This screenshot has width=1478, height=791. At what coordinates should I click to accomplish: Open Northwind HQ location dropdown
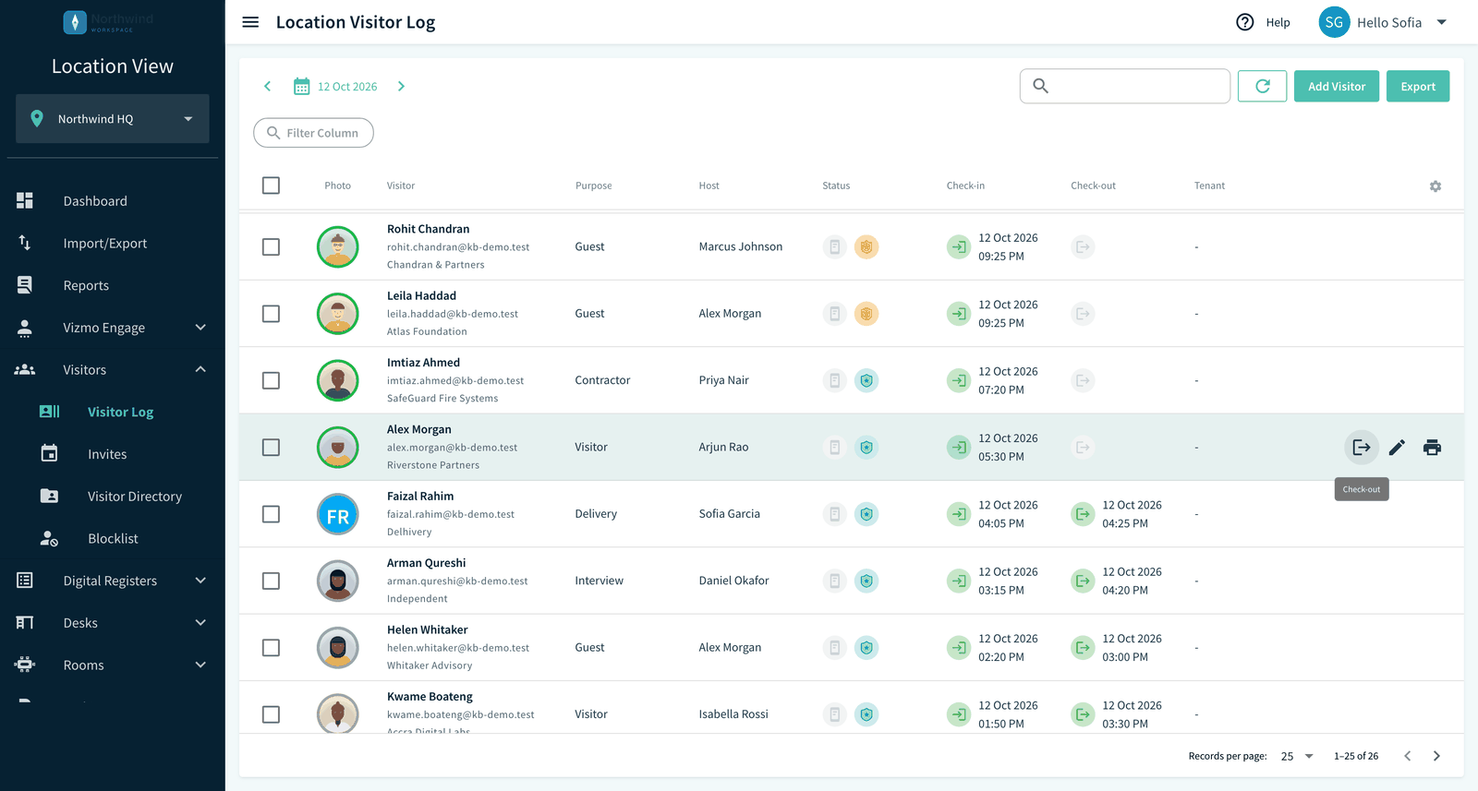(113, 119)
